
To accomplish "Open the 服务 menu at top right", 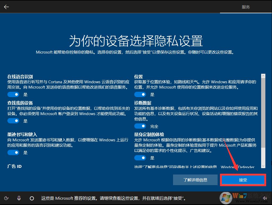I will [x=246, y=7].
